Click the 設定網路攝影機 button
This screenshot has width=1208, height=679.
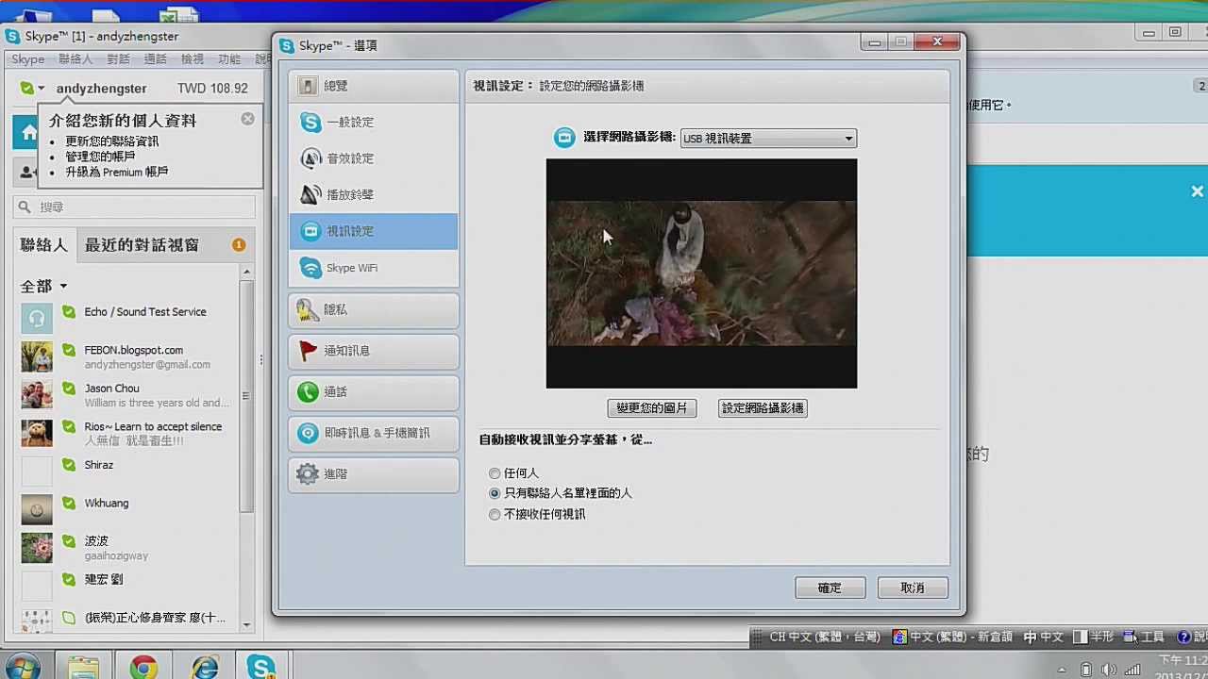[x=763, y=408]
